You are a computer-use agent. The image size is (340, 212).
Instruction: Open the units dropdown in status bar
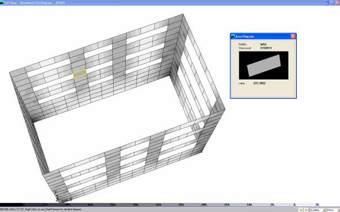pyautogui.click(x=333, y=210)
